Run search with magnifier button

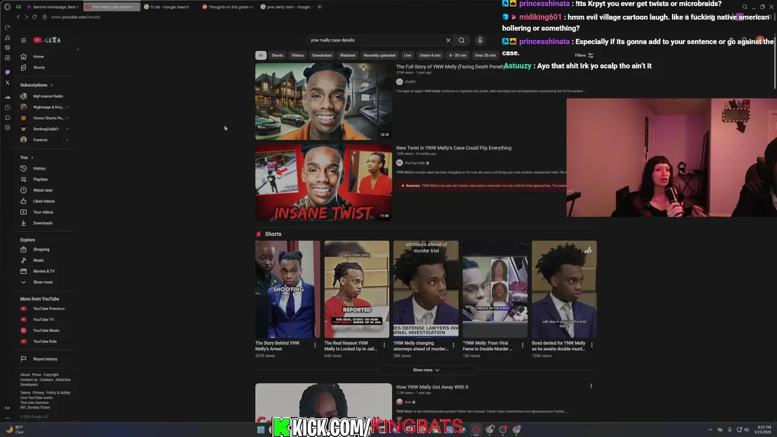[x=461, y=40]
